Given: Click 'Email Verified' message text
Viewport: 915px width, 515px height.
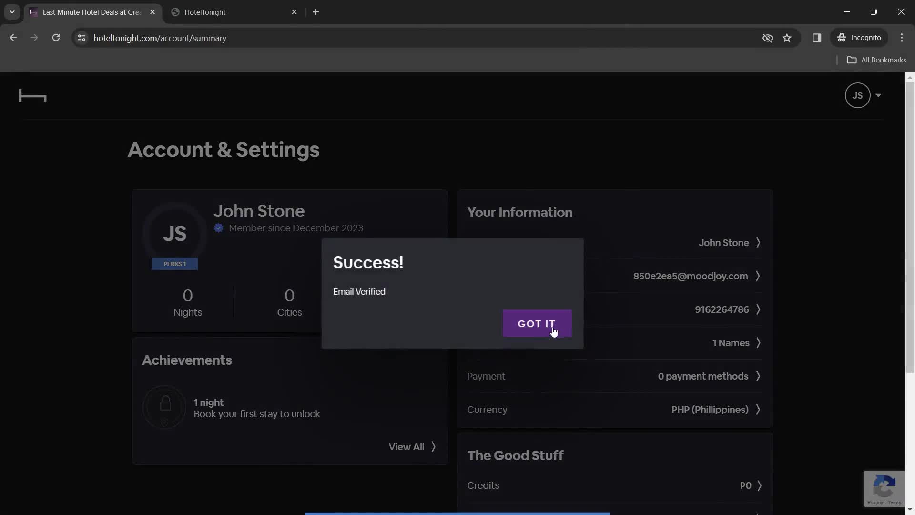Looking at the screenshot, I should pos(359,291).
